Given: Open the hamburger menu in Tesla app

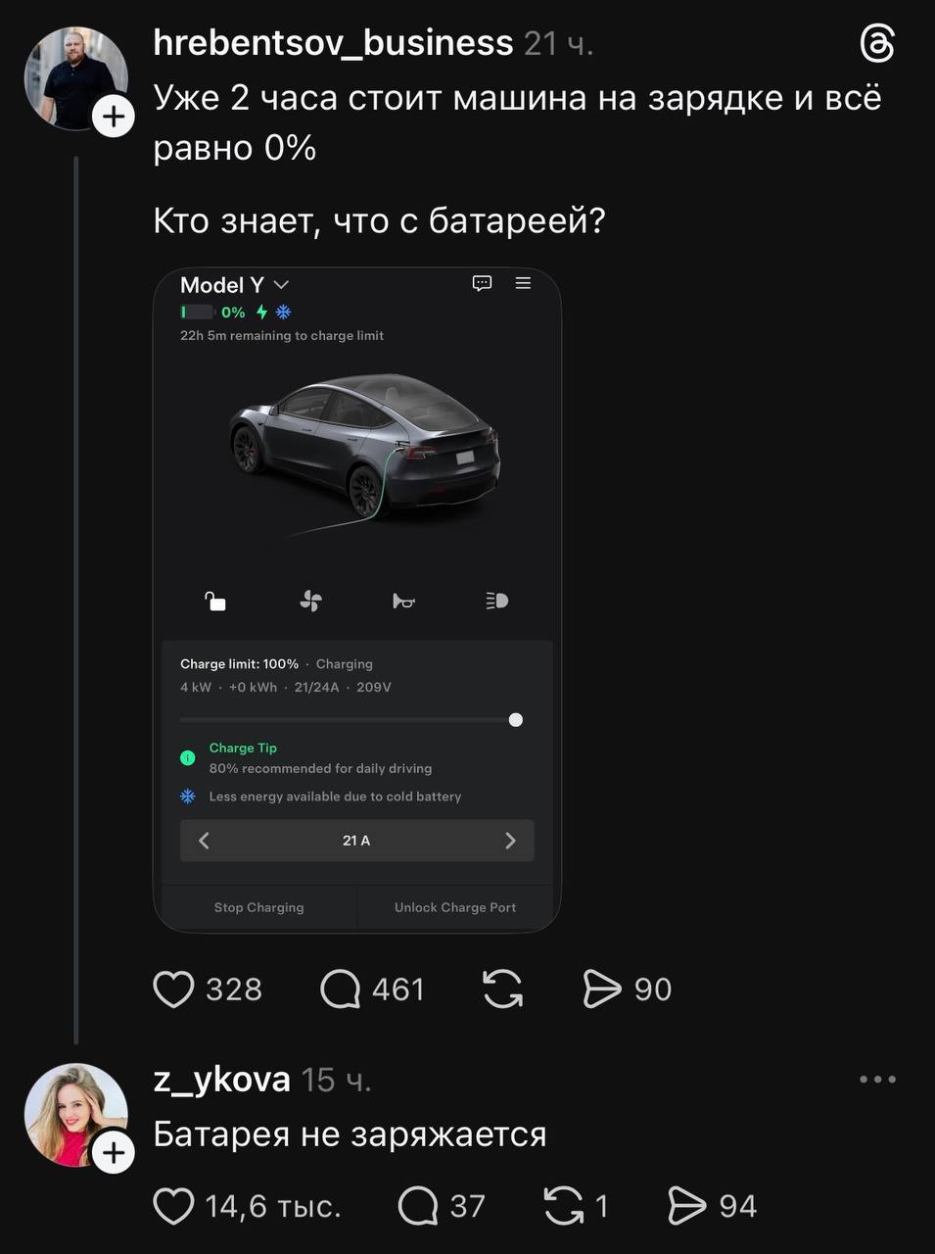Looking at the screenshot, I should pyautogui.click(x=523, y=283).
